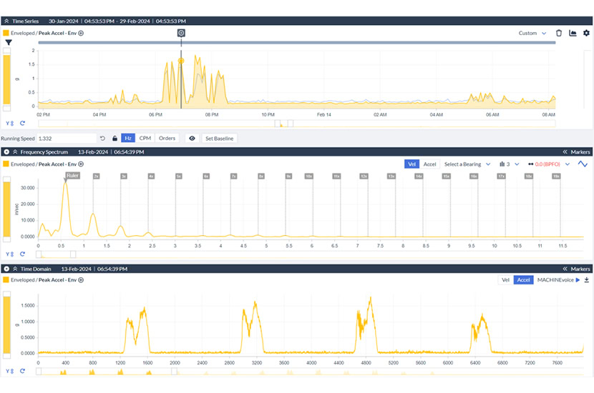The image size is (594, 393).
Task: Reset zoom on the Time Series chart
Action: click(22, 124)
